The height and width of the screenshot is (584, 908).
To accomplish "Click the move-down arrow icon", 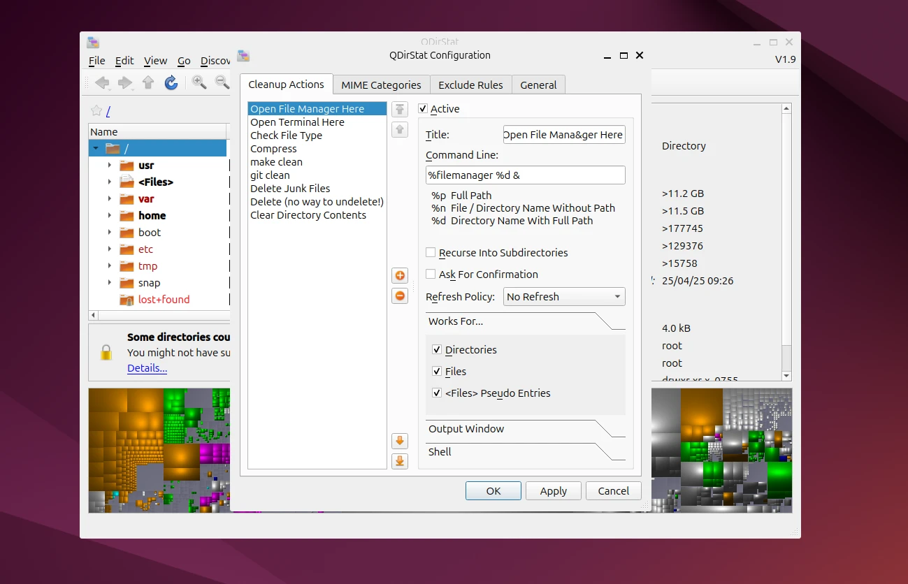I will click(x=400, y=440).
